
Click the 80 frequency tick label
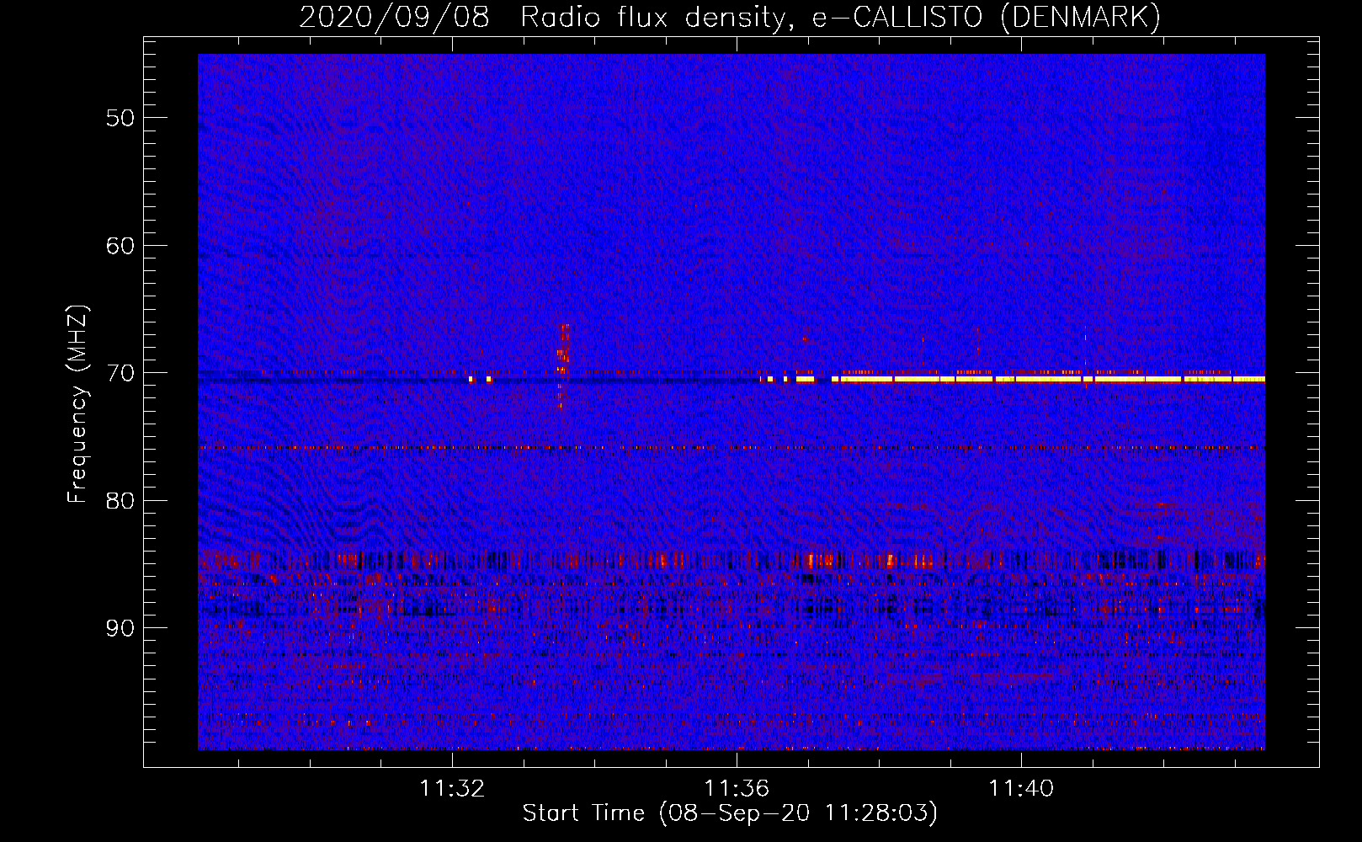[x=120, y=500]
